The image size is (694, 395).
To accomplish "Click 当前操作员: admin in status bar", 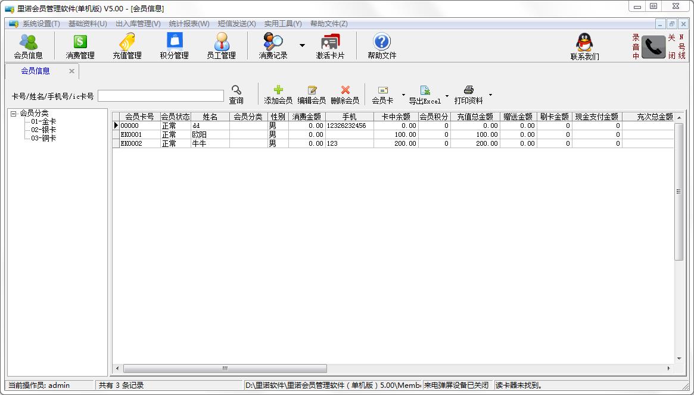I will [39, 385].
